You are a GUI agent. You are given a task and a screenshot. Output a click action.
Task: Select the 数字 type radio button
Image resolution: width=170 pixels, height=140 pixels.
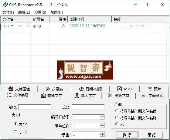15,124
